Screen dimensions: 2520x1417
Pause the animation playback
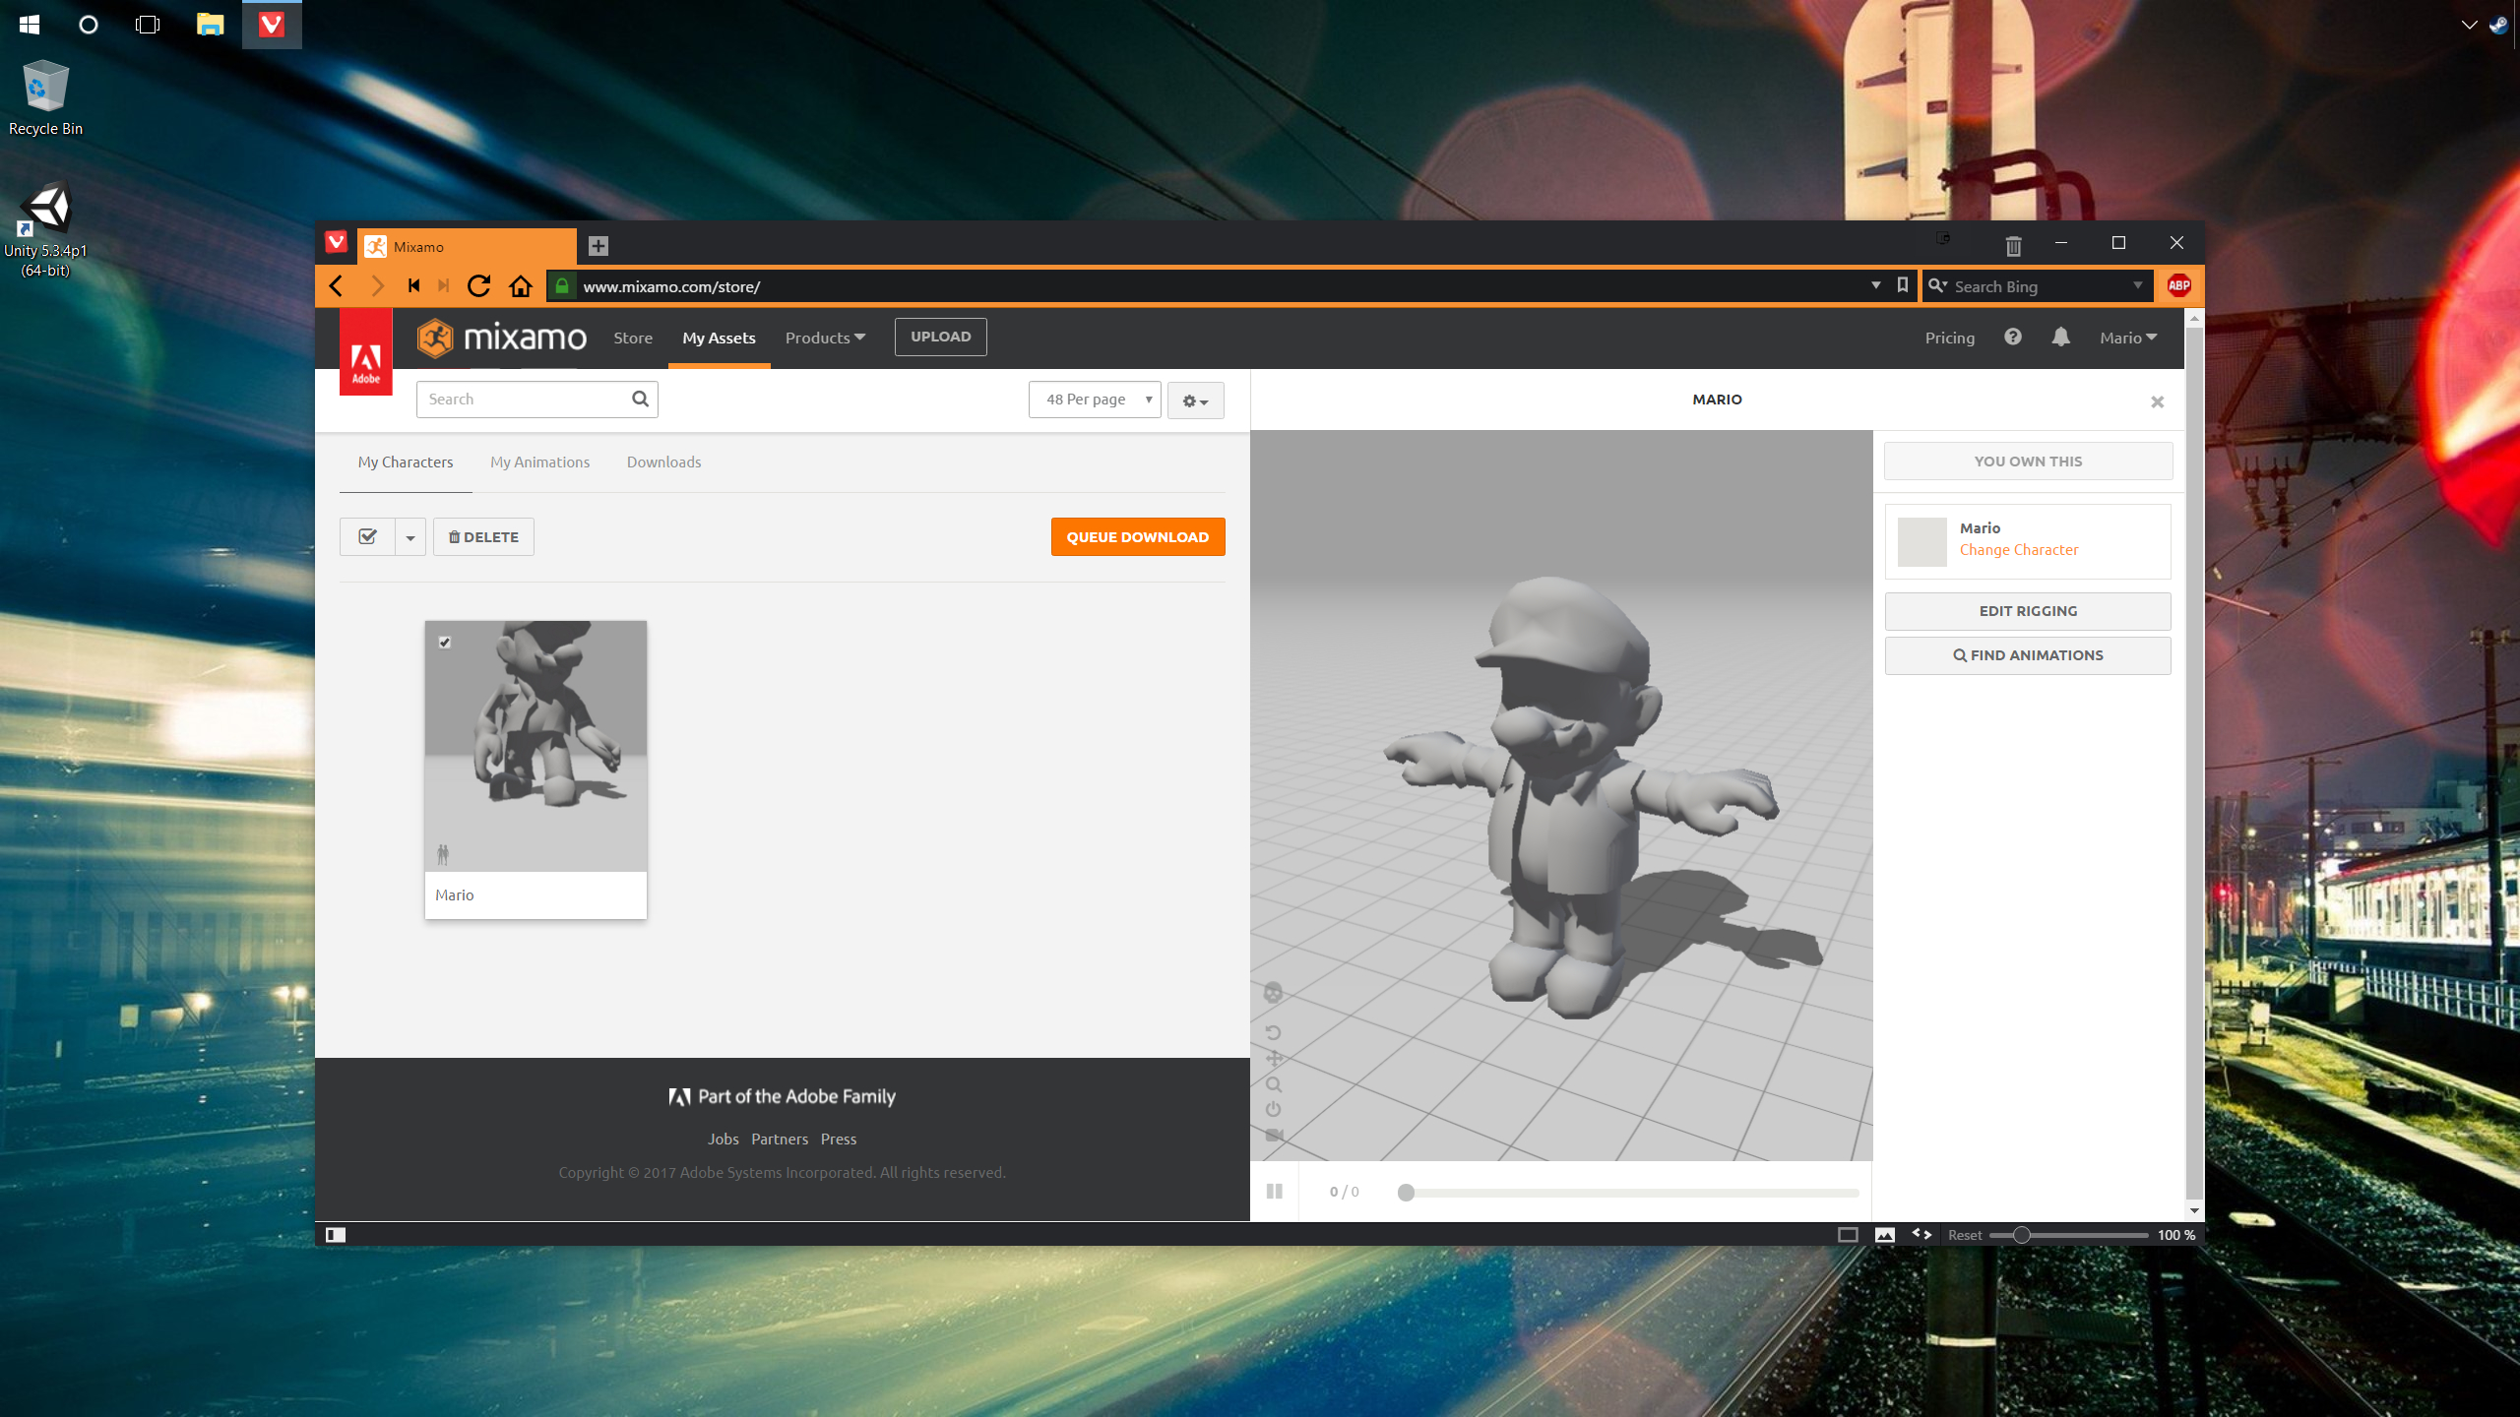[x=1274, y=1192]
